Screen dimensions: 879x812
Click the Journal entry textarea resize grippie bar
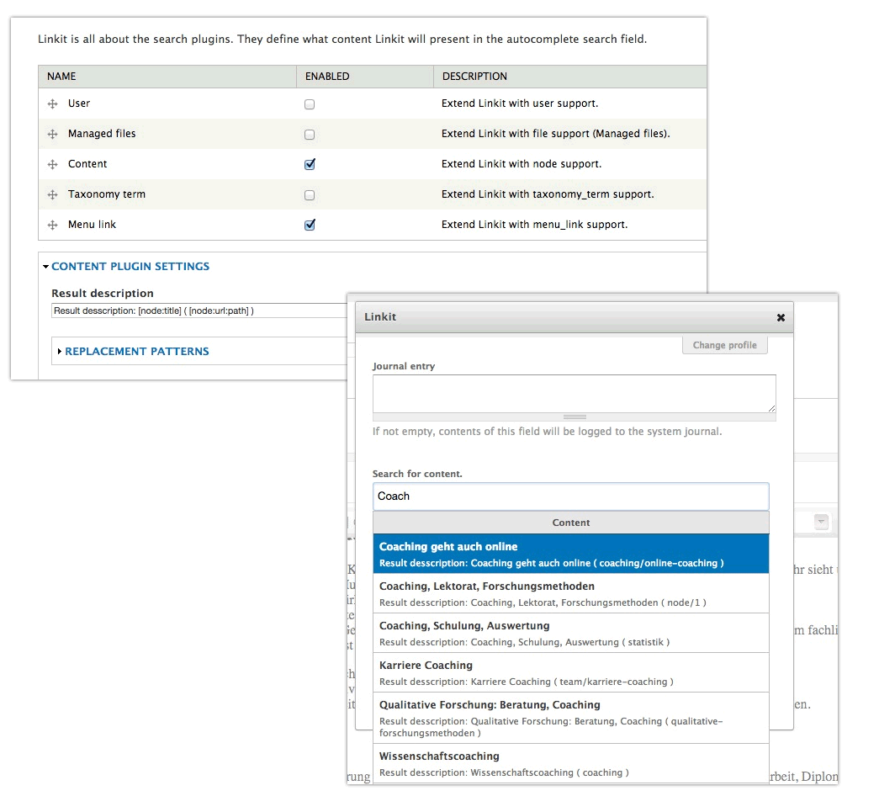click(x=574, y=417)
